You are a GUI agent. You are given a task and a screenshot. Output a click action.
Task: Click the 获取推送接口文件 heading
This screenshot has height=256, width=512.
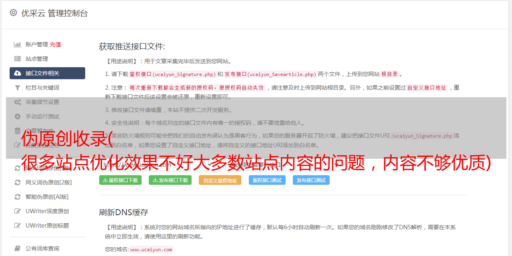[132, 46]
